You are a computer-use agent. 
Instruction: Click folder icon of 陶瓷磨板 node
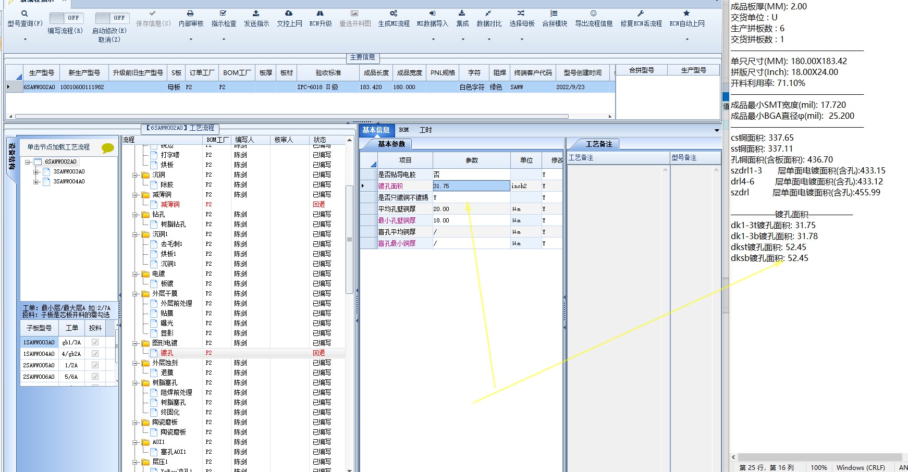(145, 423)
